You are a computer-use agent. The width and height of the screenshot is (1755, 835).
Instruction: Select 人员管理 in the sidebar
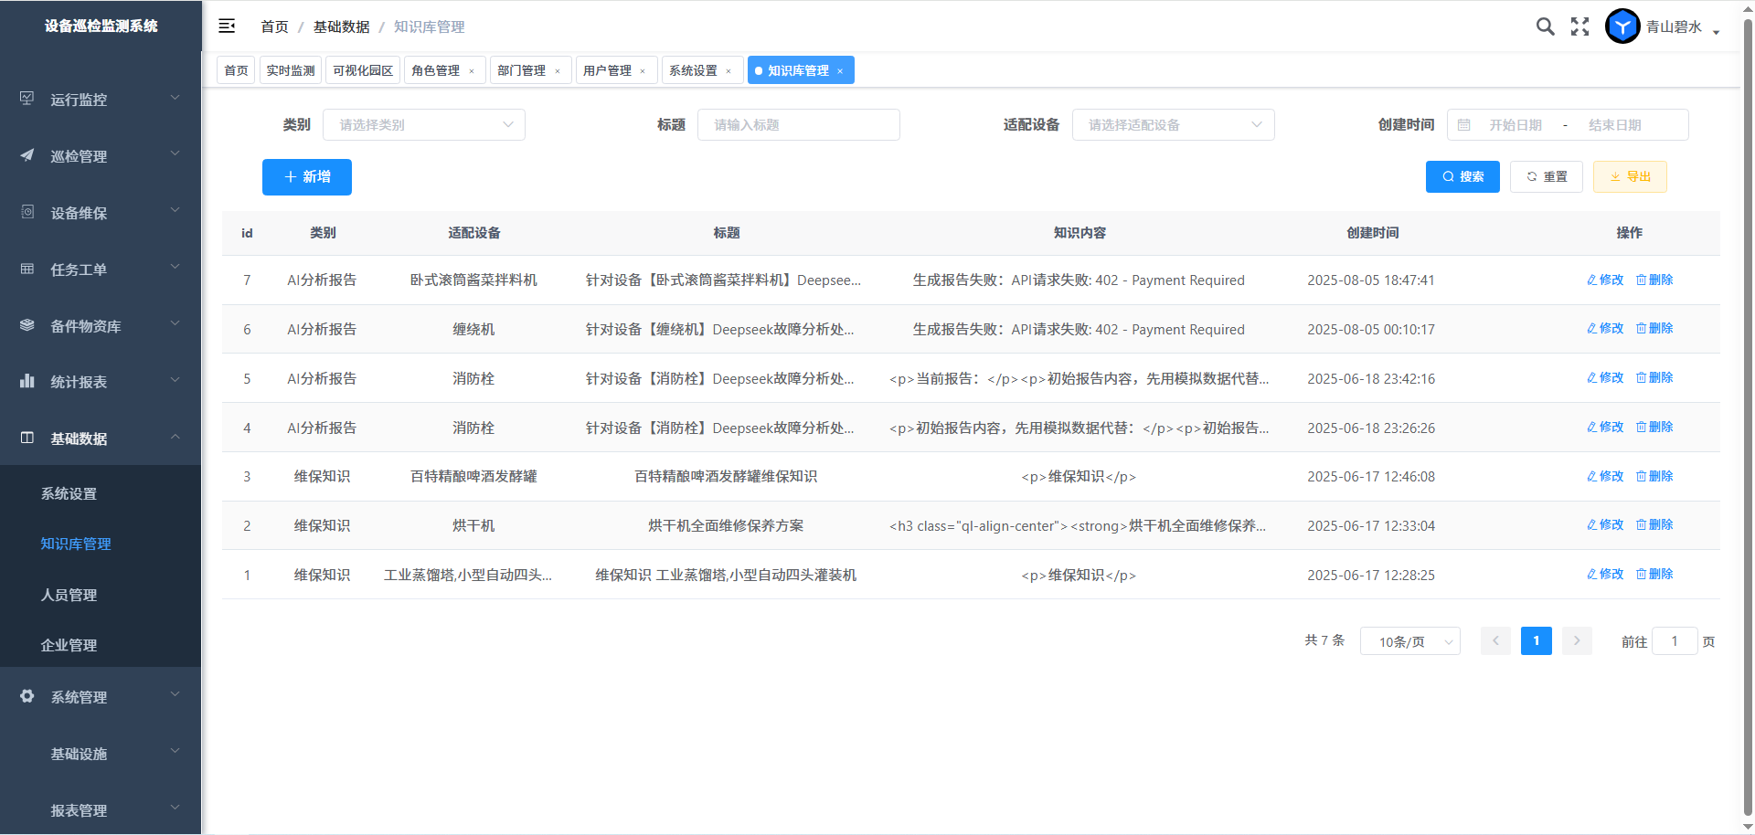click(x=69, y=595)
